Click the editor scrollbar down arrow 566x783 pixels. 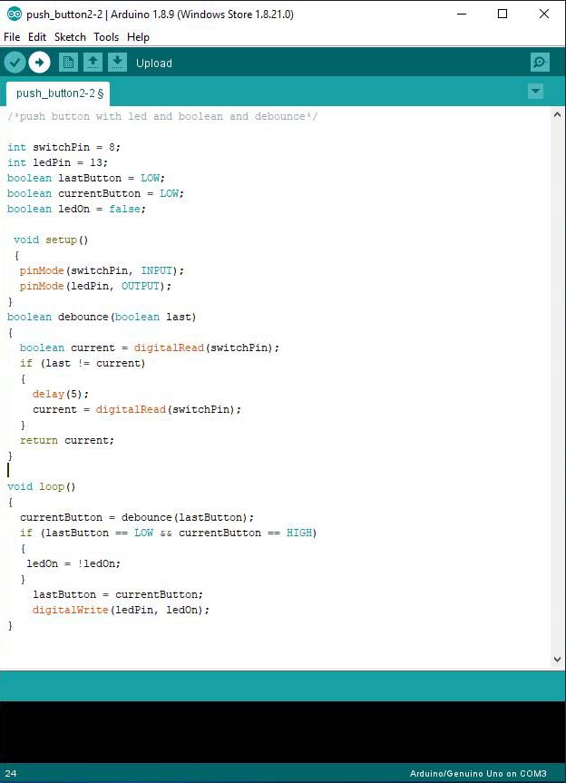click(x=558, y=660)
